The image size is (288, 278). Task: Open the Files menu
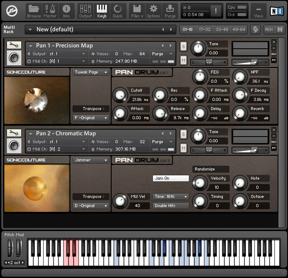pyautogui.click(x=137, y=11)
